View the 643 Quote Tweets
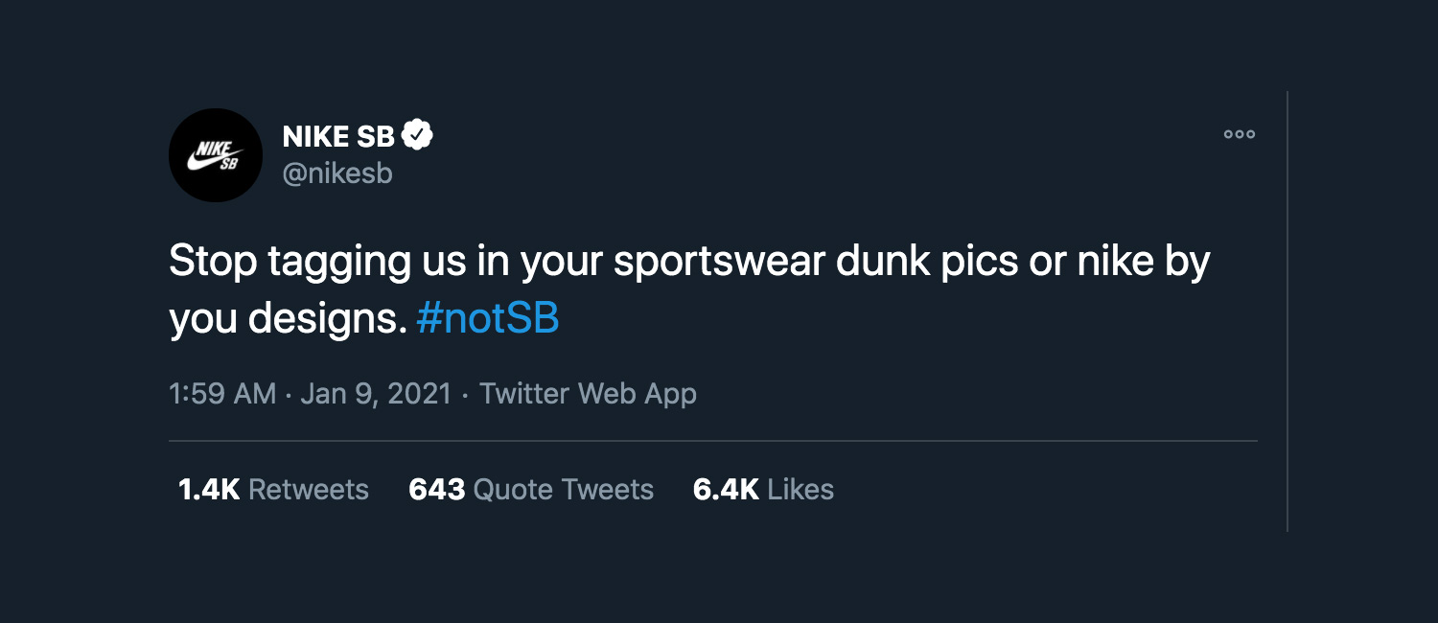This screenshot has width=1438, height=623. pyautogui.click(x=531, y=489)
